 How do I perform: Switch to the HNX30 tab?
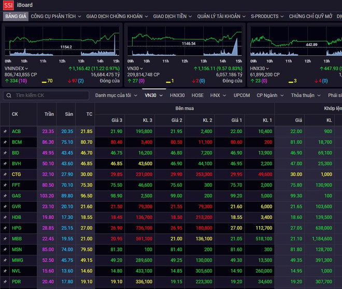pos(177,96)
